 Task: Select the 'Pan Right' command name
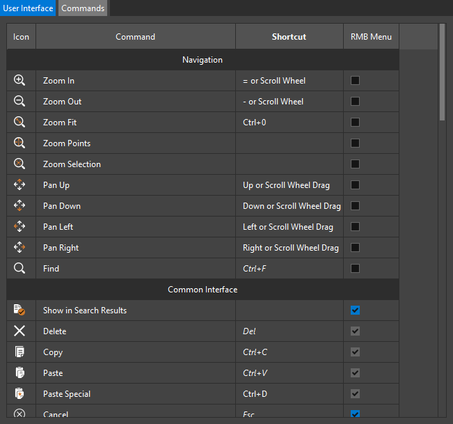pos(61,248)
